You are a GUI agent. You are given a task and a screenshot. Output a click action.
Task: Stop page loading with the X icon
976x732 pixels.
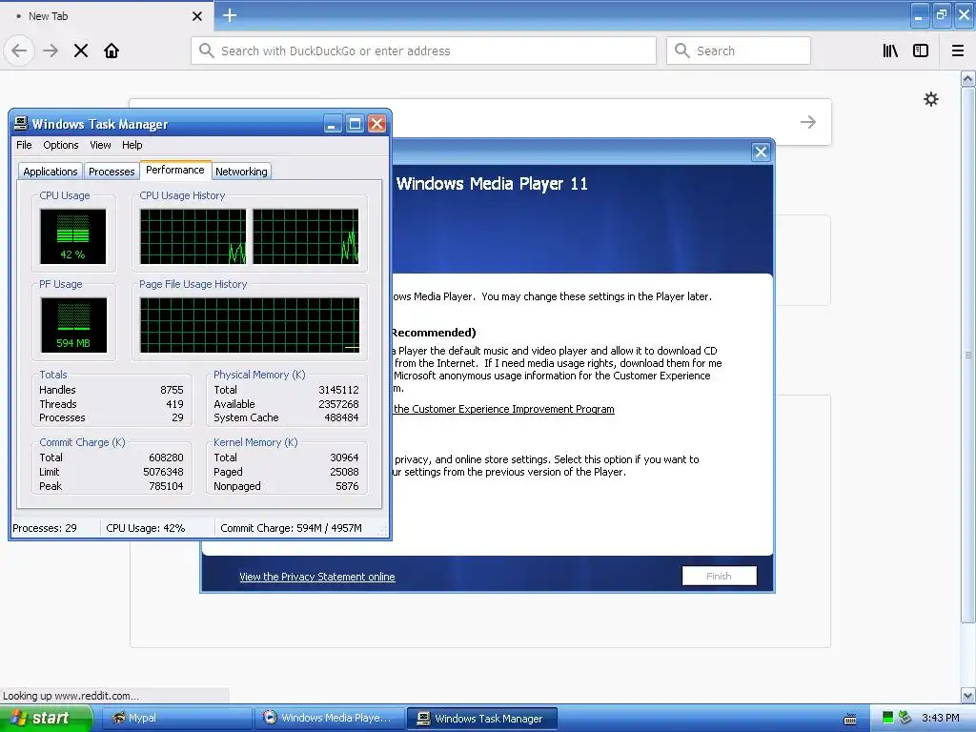[x=81, y=51]
